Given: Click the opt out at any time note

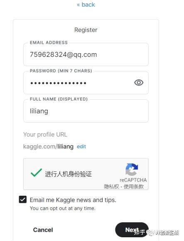Looking at the screenshot, I should point(63,208).
